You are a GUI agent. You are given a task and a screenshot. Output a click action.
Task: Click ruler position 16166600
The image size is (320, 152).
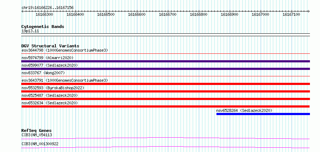[137, 14]
